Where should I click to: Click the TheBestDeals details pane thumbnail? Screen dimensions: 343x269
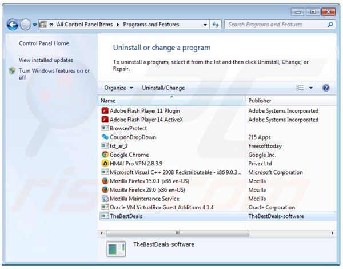[116, 248]
